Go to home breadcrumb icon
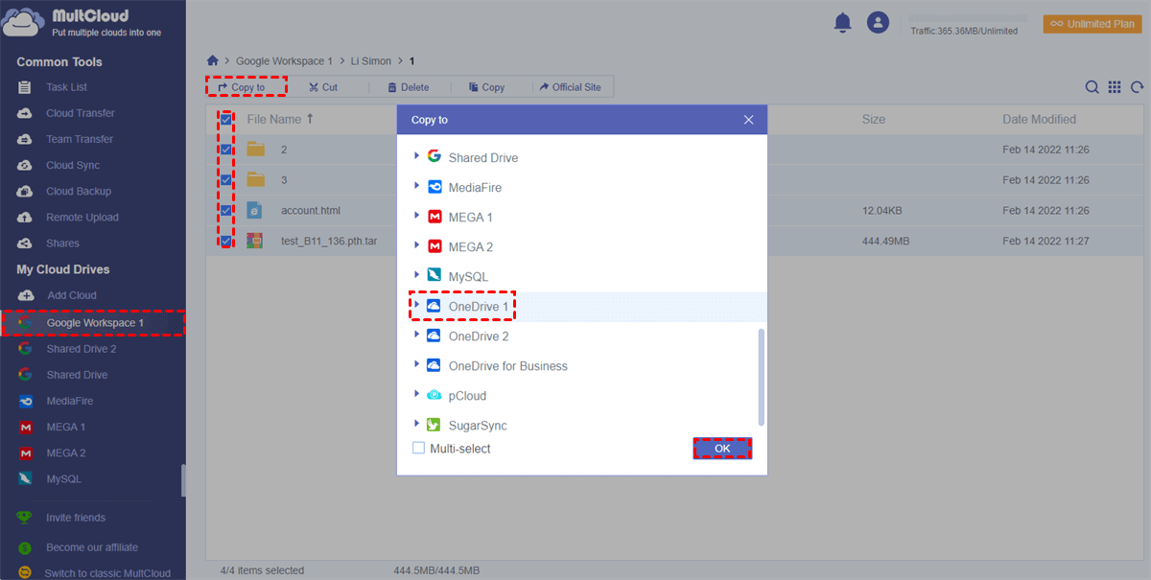Screen dimensions: 1151x580 [213, 60]
